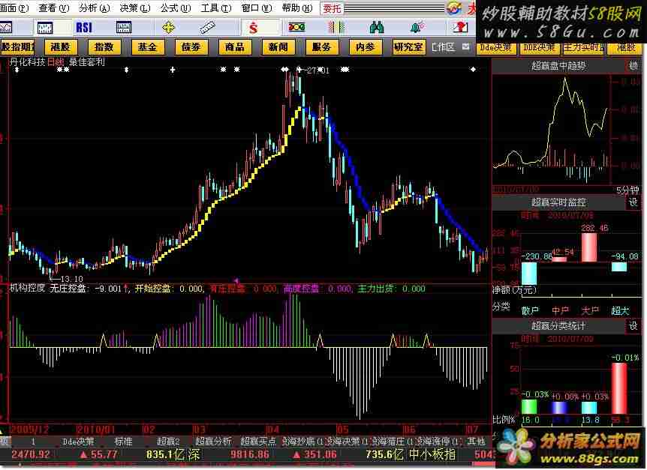Image resolution: width=647 pixels, height=470 pixels.
Task: Click the 基金 button
Action: tap(147, 47)
